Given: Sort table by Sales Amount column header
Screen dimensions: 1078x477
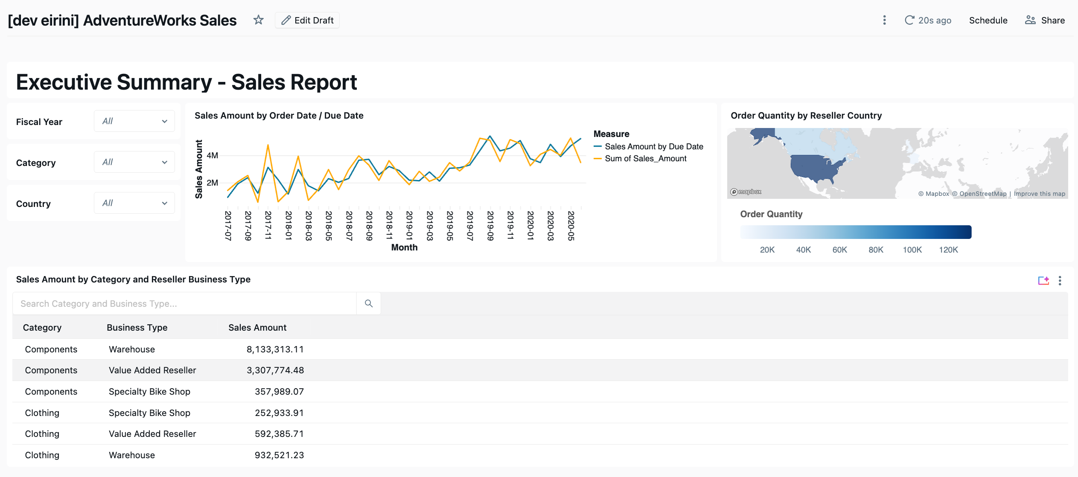Looking at the screenshot, I should [x=257, y=327].
